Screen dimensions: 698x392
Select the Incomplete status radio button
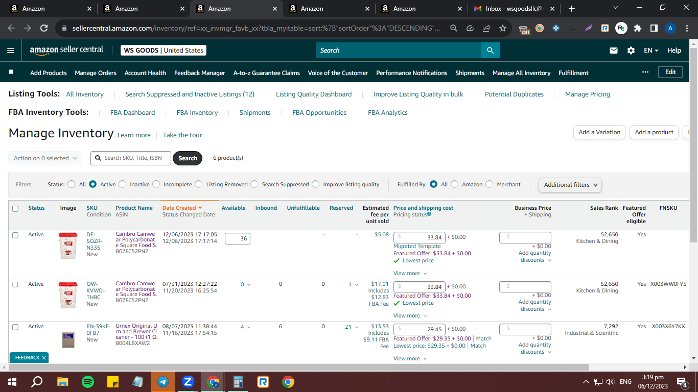[156, 184]
